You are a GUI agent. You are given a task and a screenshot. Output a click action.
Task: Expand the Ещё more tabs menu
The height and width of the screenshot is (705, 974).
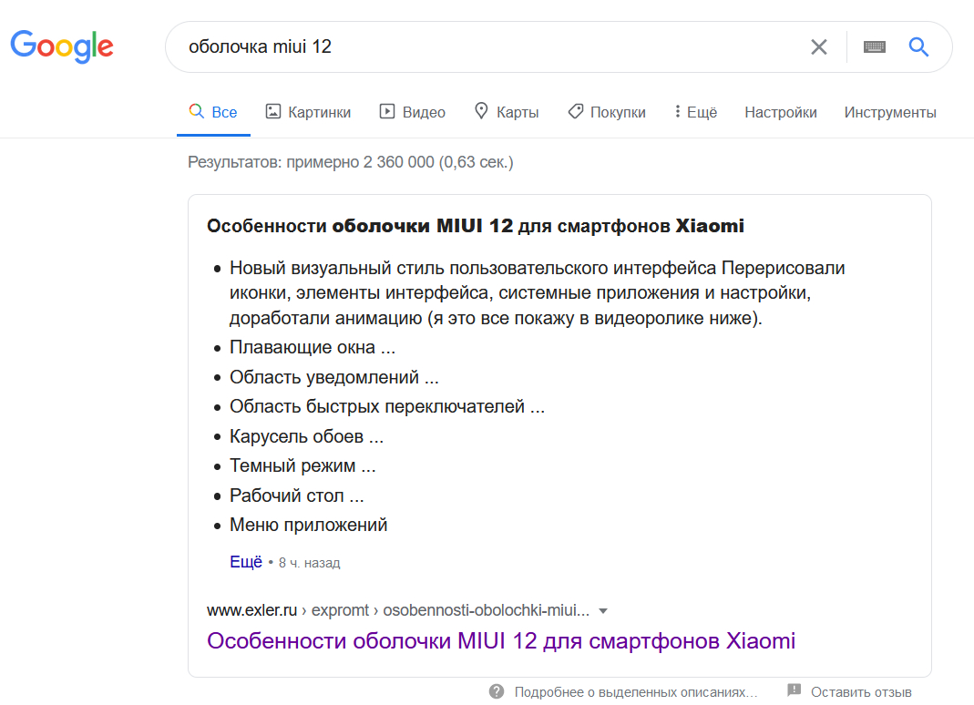tap(695, 112)
